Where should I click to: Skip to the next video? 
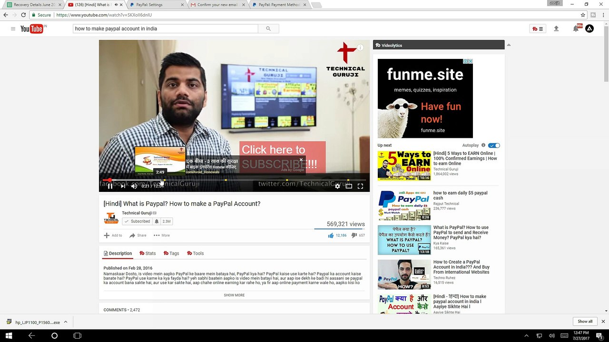123,186
